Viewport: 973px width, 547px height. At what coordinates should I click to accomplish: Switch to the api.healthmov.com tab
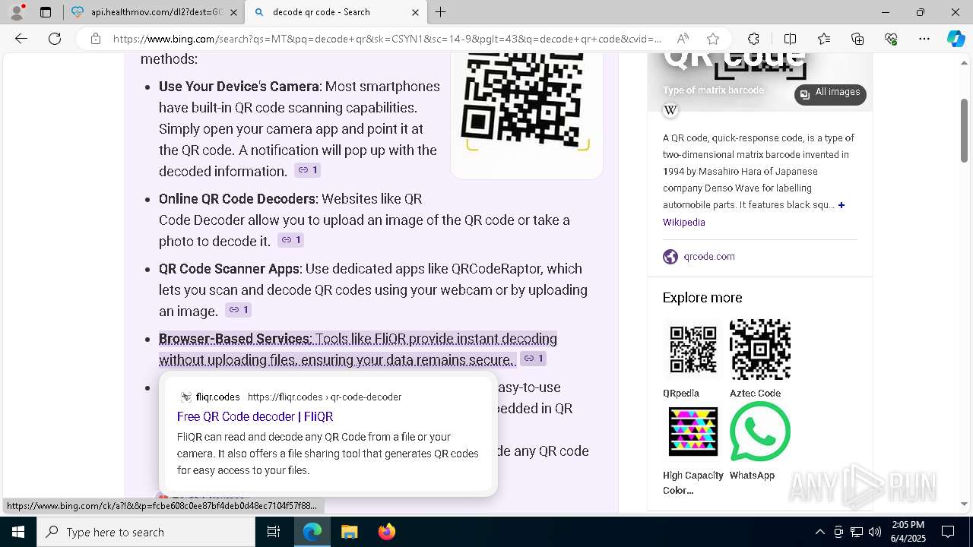tap(154, 12)
